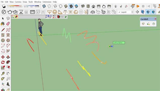Select the arrow Select tool
The width and height of the screenshot is (160, 91).
pyautogui.click(x=3, y=18)
